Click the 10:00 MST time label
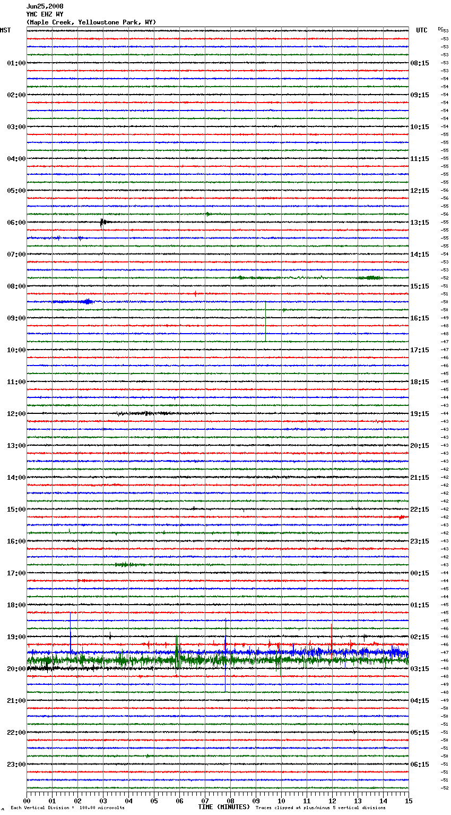This screenshot has height=815, width=451. [16, 350]
